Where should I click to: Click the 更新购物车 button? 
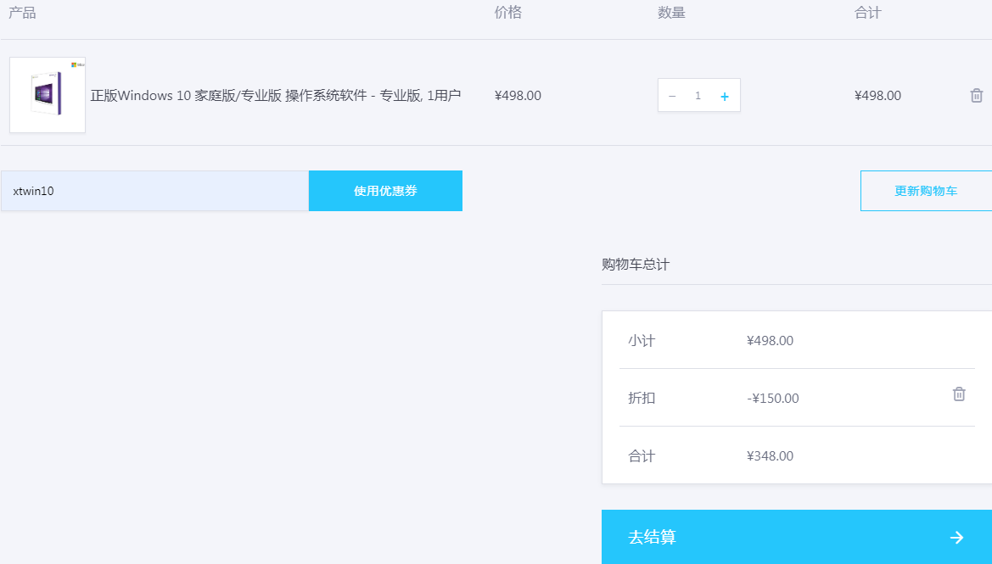click(926, 191)
